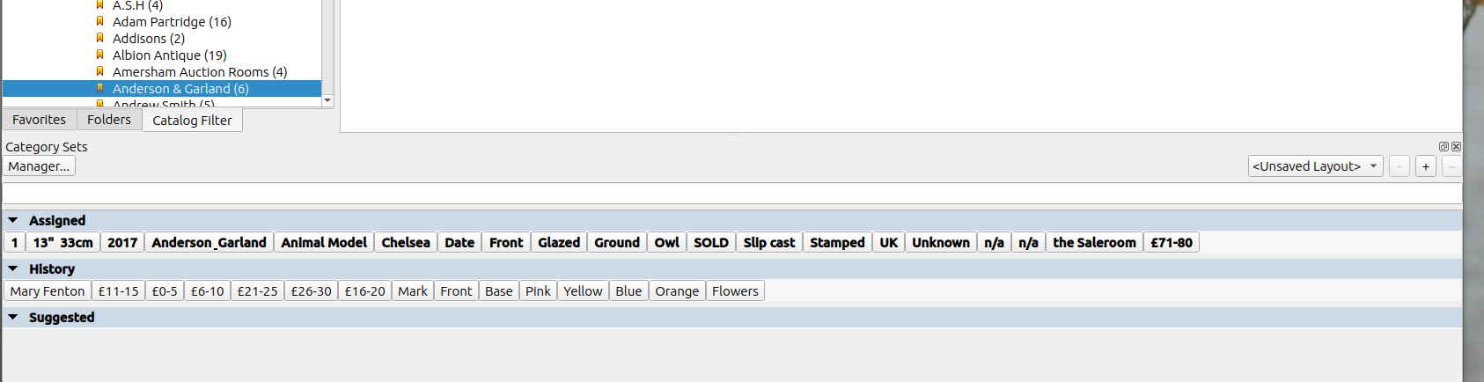Click the plus button to add layout

pyautogui.click(x=1426, y=166)
